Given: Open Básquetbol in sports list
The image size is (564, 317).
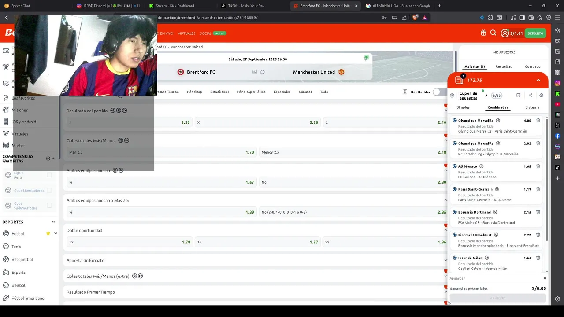Looking at the screenshot, I should tap(22, 259).
